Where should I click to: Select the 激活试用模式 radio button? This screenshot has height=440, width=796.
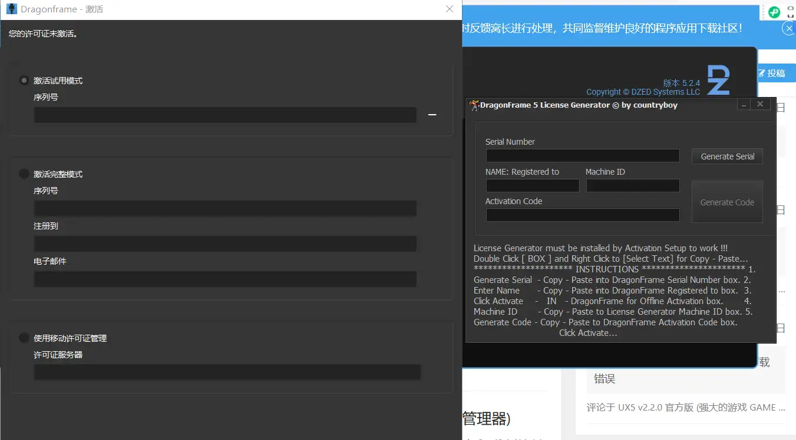(x=24, y=81)
